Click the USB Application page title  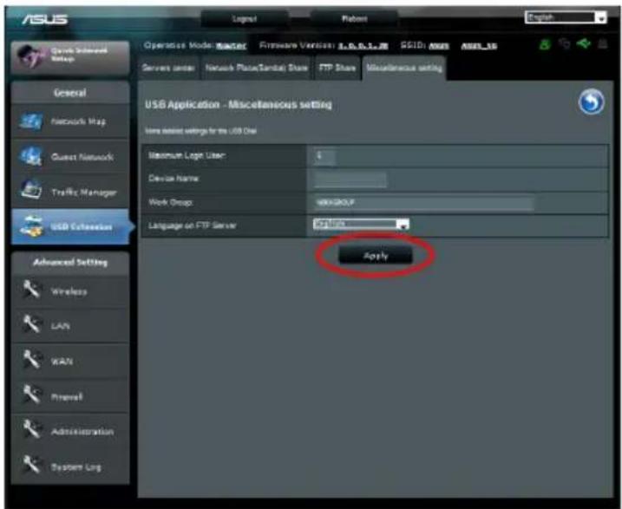point(239,105)
